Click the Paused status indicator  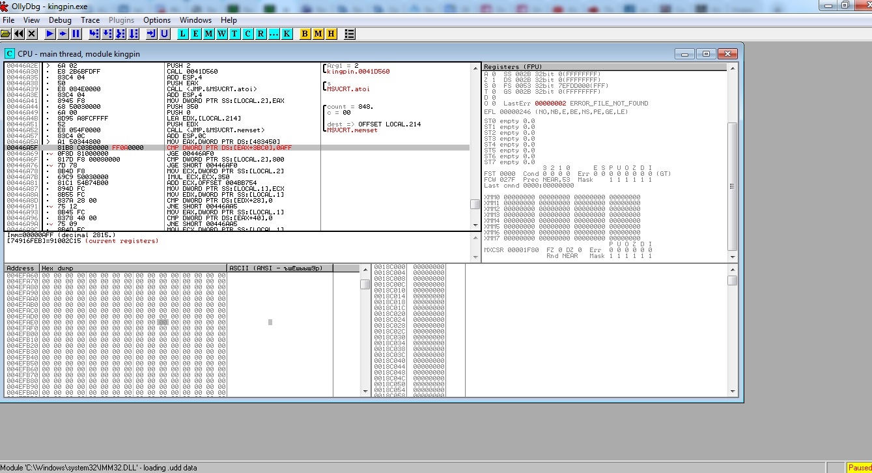tap(859, 468)
